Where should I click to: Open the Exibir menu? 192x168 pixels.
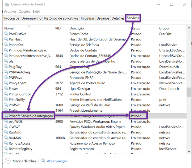tap(37, 12)
